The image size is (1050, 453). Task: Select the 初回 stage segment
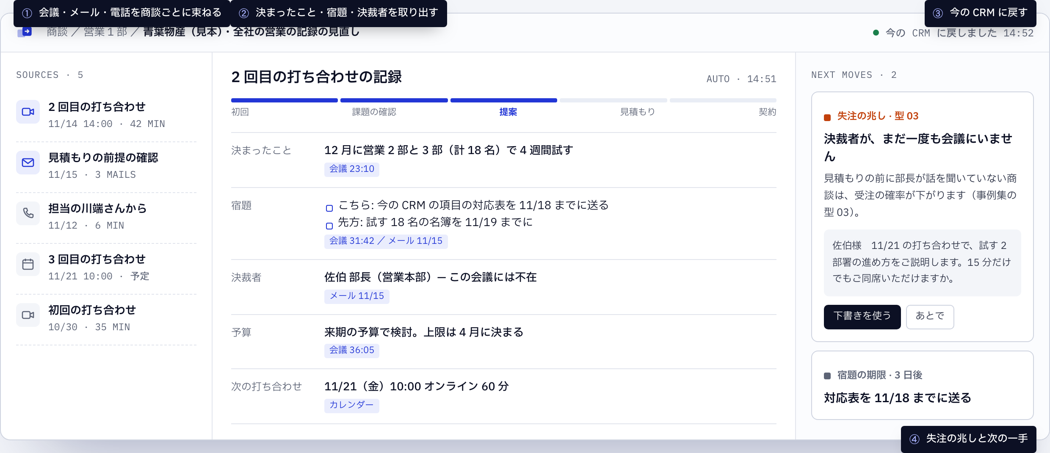coord(284,100)
